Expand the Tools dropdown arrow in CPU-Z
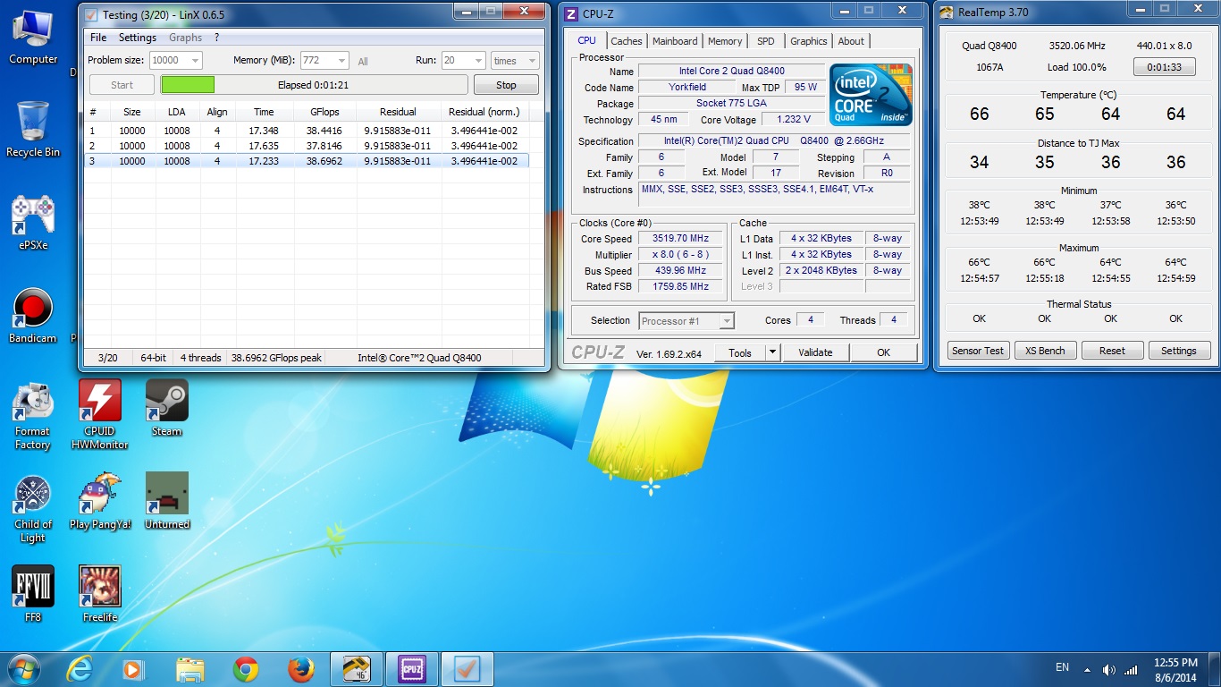 pyautogui.click(x=772, y=352)
